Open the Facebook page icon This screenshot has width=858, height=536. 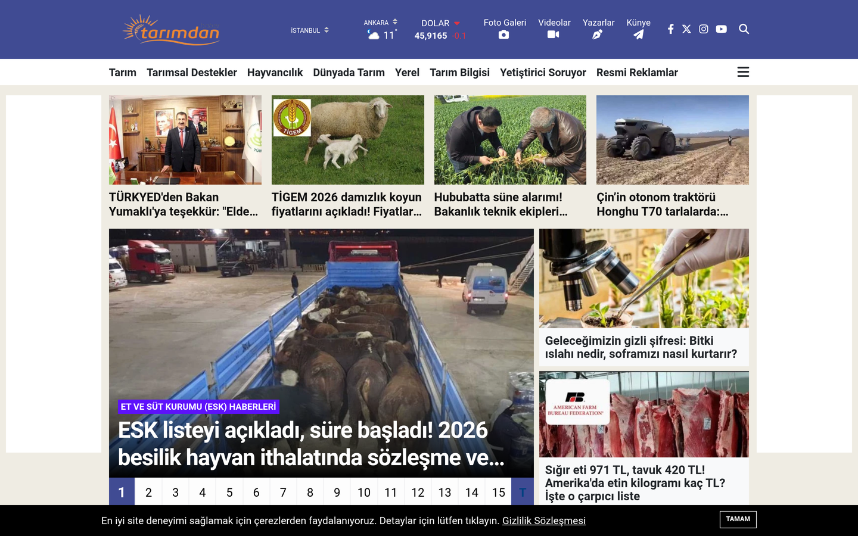tap(670, 29)
